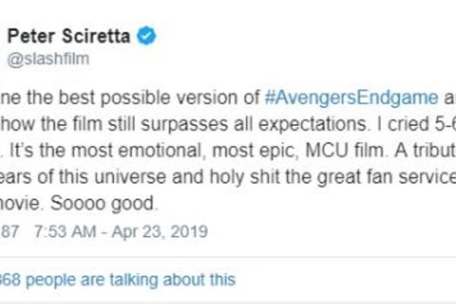456x304 pixels.
Task: Click the blue verified checkmark badge
Action: click(146, 35)
